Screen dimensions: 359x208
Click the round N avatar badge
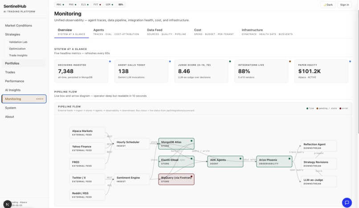tap(7, 204)
